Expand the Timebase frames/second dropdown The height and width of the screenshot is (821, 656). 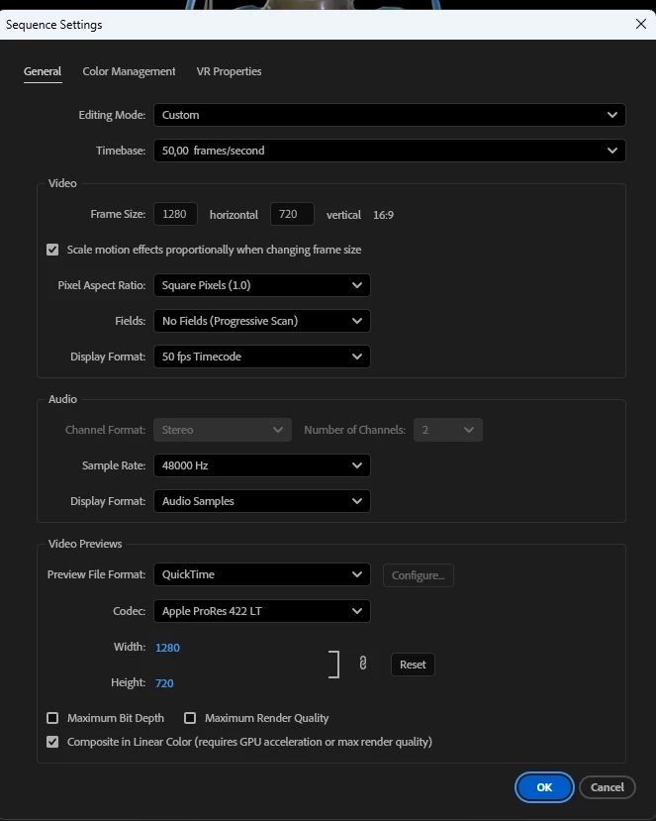tap(389, 151)
